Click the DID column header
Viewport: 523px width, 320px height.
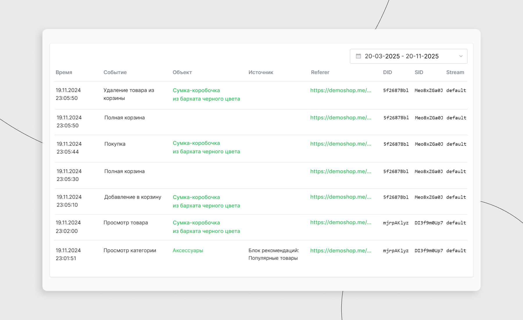click(x=387, y=72)
